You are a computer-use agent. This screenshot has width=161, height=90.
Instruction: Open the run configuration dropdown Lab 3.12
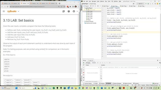[141, 4]
